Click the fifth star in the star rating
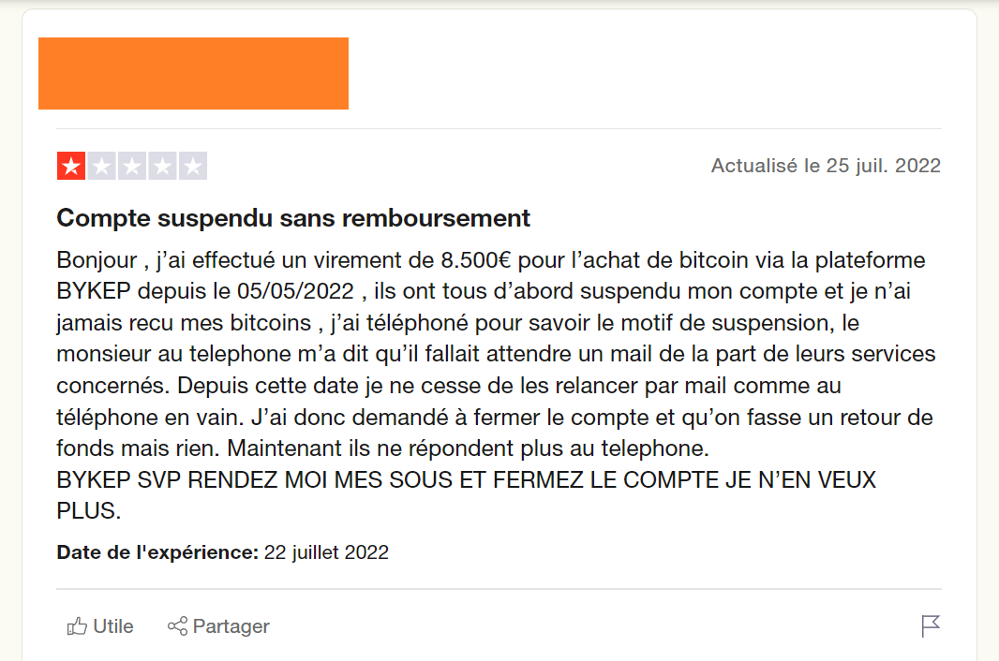 [193, 165]
